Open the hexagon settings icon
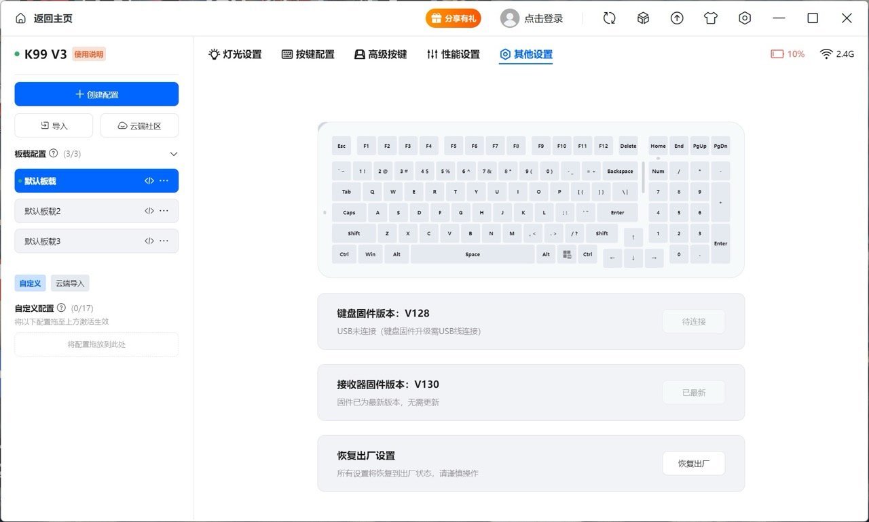The width and height of the screenshot is (869, 522). pyautogui.click(x=745, y=18)
